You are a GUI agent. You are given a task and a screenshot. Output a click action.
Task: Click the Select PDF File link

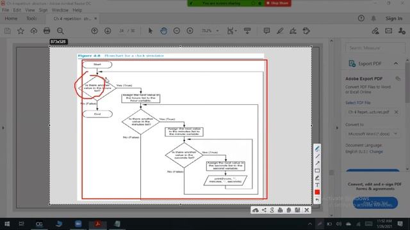point(358,103)
